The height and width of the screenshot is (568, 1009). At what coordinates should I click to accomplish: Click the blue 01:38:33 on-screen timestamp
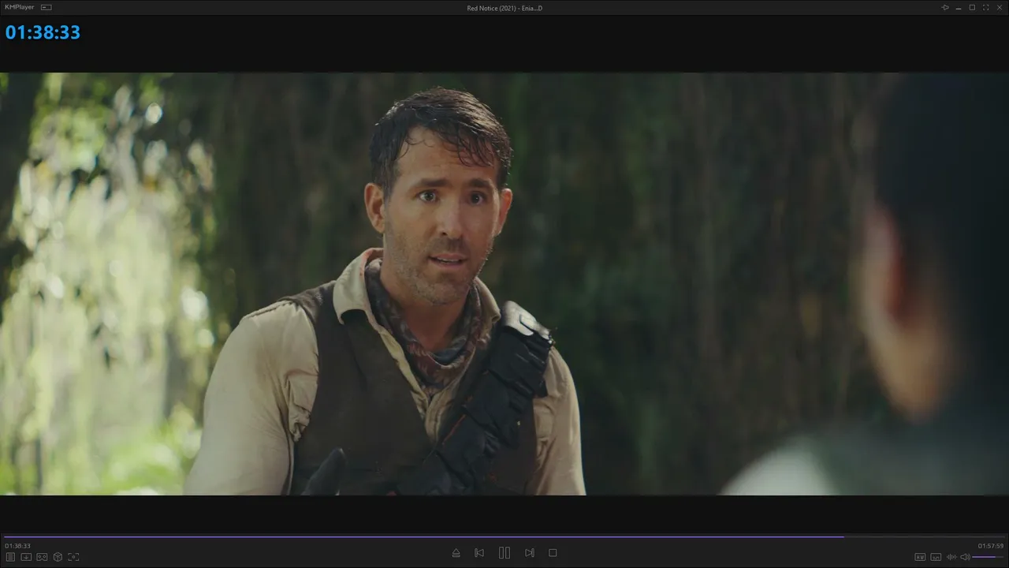[43, 32]
